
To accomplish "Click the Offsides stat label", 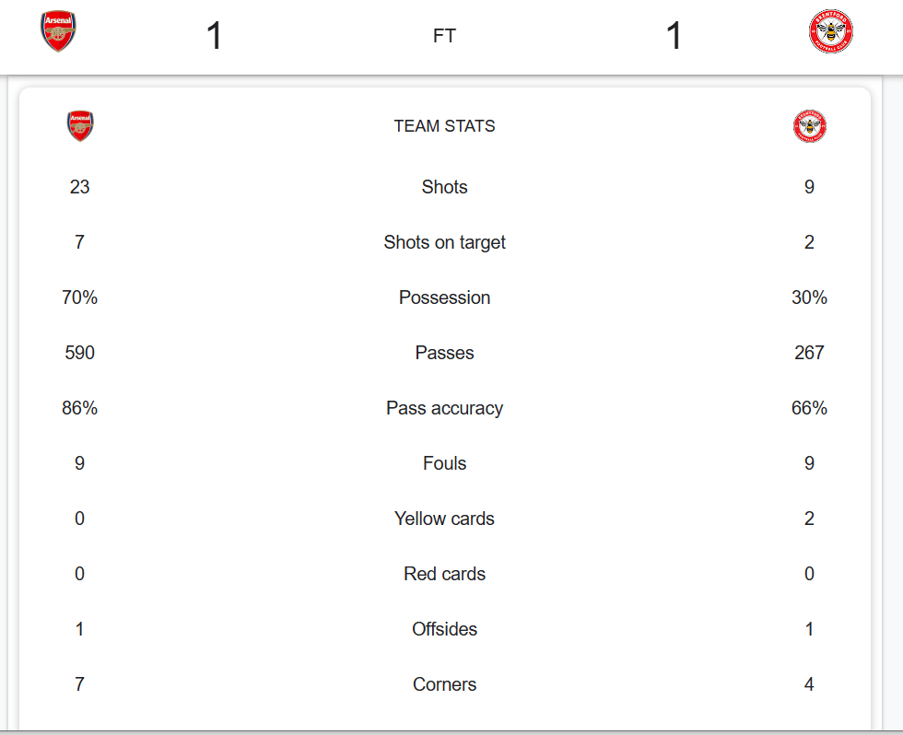I will 444,629.
